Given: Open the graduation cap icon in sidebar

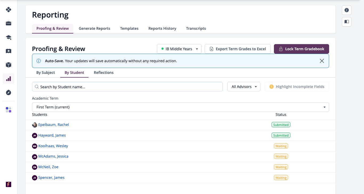Looking at the screenshot, I should [x=9, y=37].
